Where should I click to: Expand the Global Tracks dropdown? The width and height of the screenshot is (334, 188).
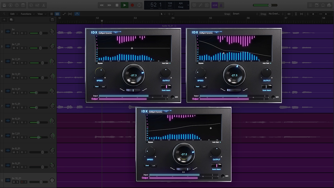coord(52,20)
